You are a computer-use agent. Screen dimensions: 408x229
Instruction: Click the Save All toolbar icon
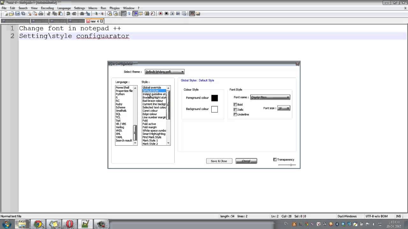pyautogui.click(x=23, y=14)
